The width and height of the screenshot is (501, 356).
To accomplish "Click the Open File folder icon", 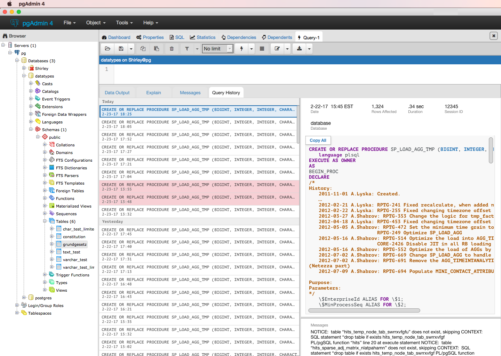I will pyautogui.click(x=108, y=49).
